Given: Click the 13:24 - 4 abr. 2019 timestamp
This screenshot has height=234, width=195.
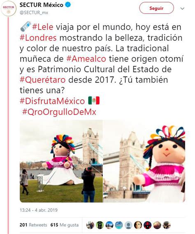Looking at the screenshot, I should coord(39,210).
